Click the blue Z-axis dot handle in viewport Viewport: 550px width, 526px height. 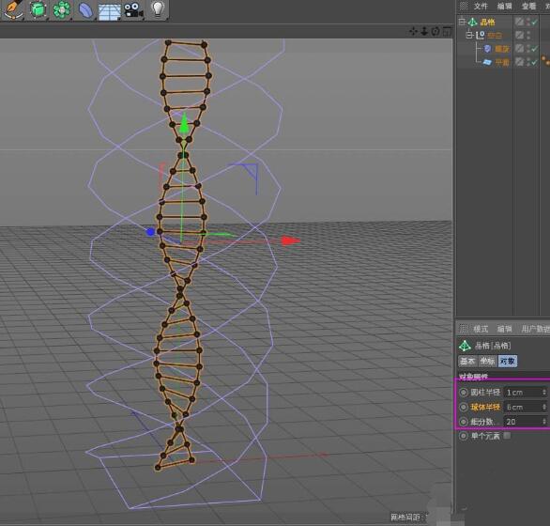[x=150, y=232]
